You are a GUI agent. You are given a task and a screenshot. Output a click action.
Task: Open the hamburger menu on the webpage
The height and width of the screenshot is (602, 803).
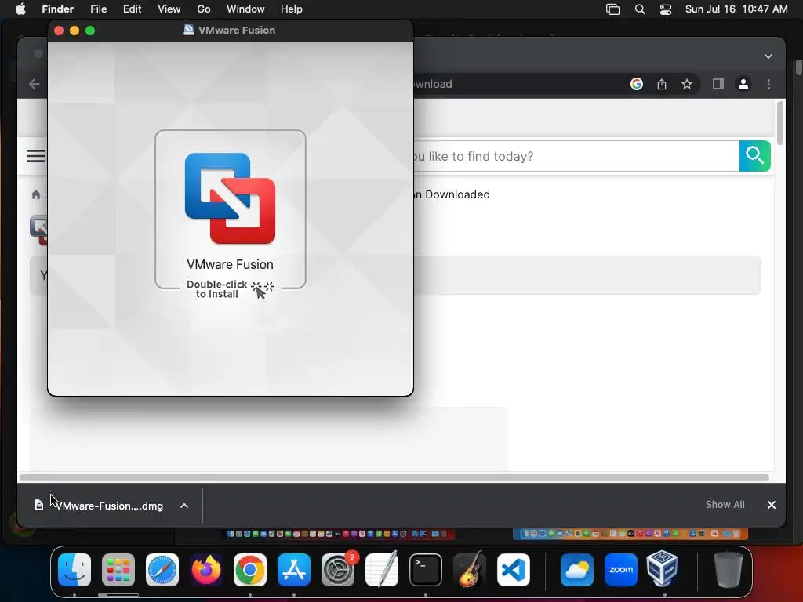36,156
